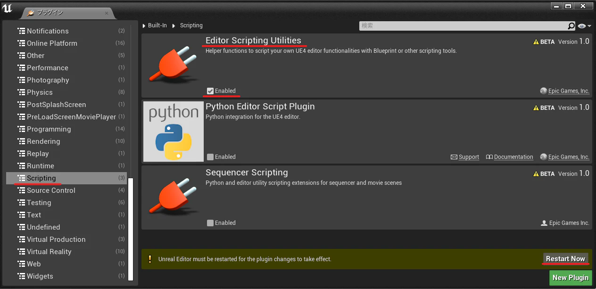Click Restart Now button

(565, 259)
